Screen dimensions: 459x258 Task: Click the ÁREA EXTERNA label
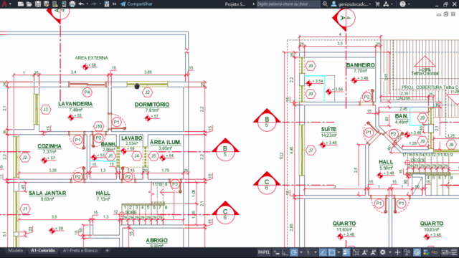[x=91, y=58]
